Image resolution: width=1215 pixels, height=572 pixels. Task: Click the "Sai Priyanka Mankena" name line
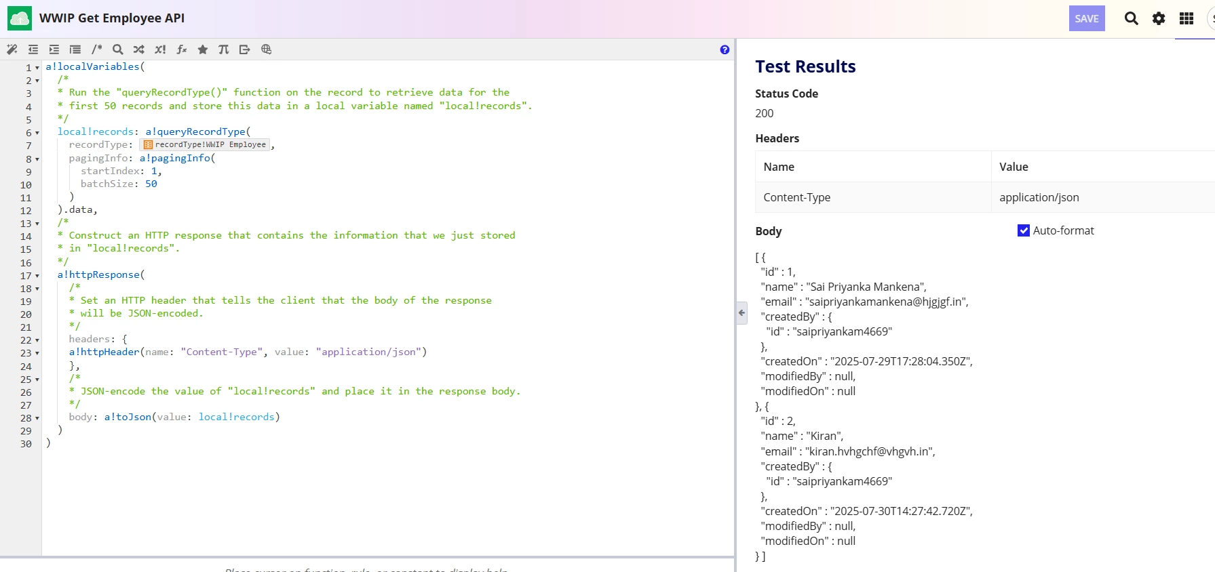pyautogui.click(x=843, y=287)
